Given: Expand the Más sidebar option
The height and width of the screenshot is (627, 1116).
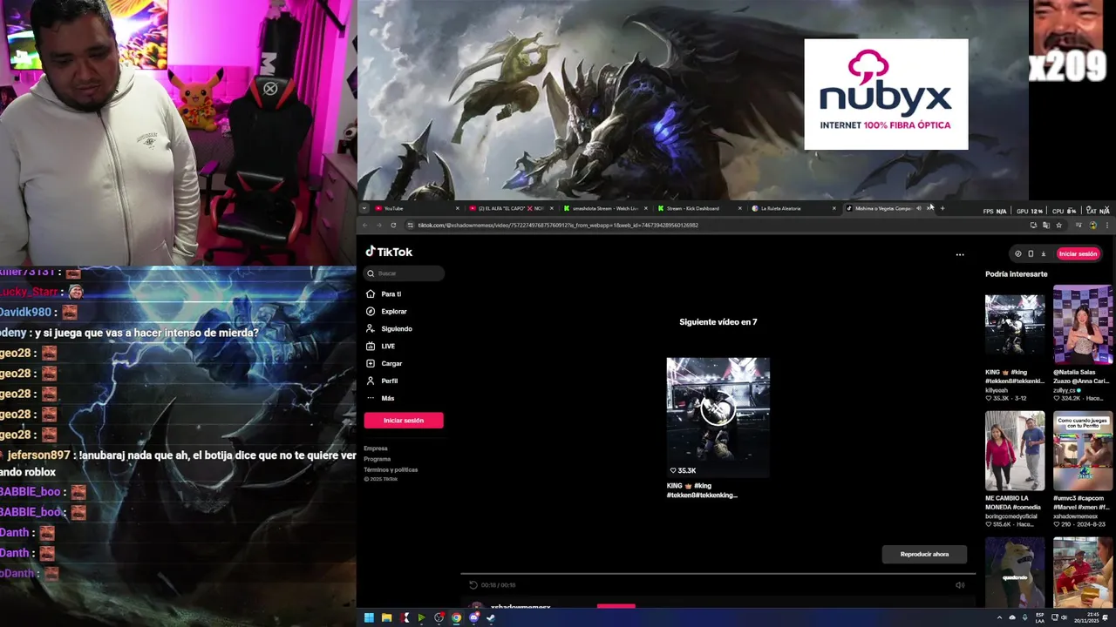Looking at the screenshot, I should (380, 399).
